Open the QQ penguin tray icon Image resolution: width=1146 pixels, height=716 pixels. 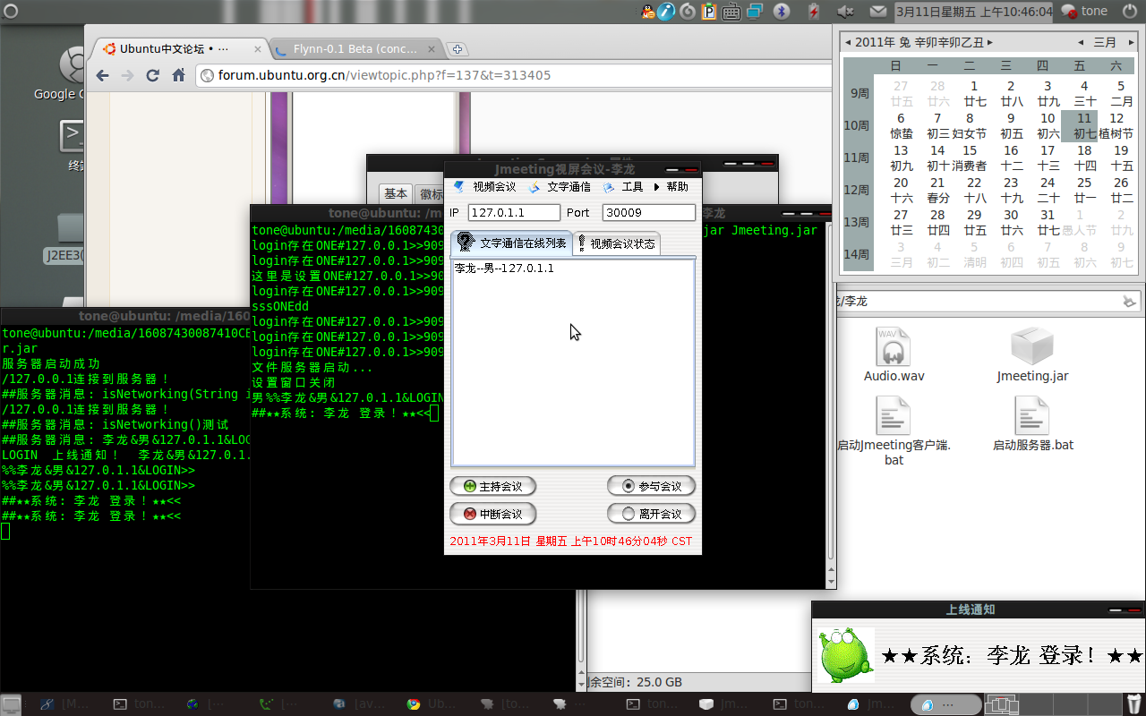(x=647, y=12)
